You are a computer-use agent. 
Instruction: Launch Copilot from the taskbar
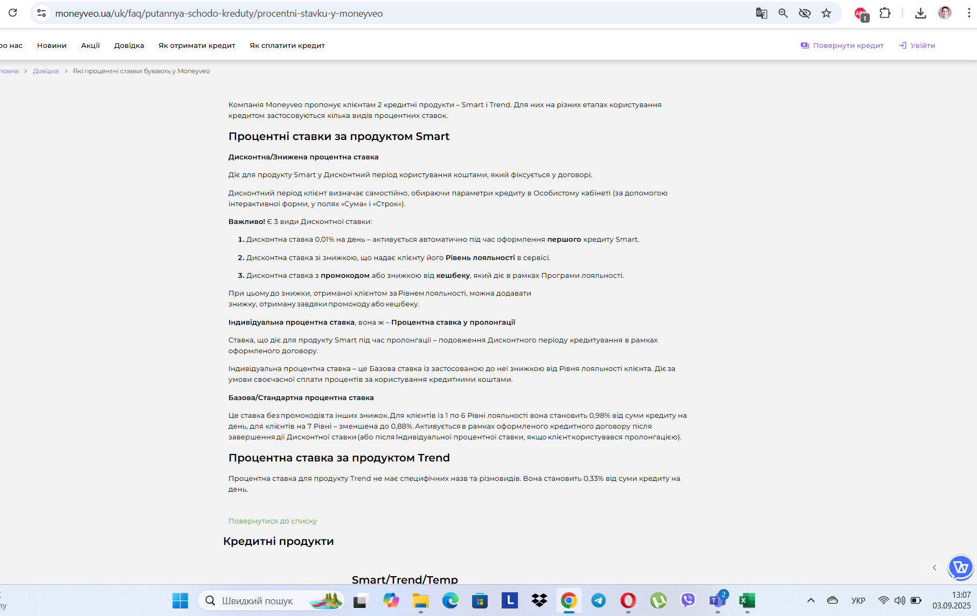tap(391, 600)
